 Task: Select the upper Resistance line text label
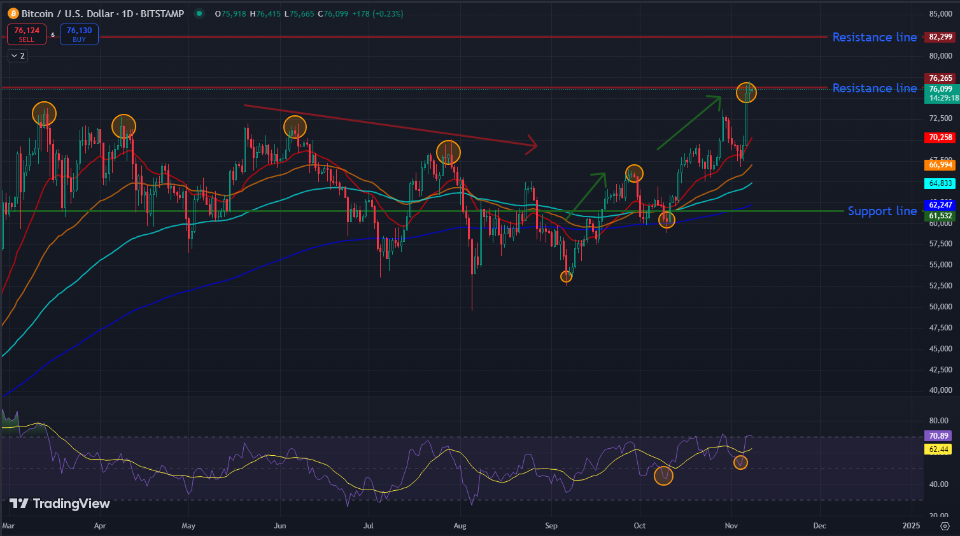point(874,37)
